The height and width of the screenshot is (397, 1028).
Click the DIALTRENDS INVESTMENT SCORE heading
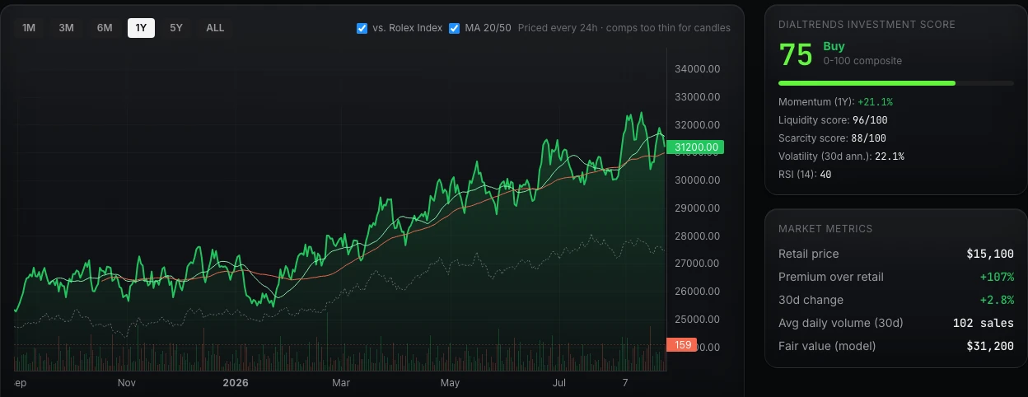pos(867,25)
